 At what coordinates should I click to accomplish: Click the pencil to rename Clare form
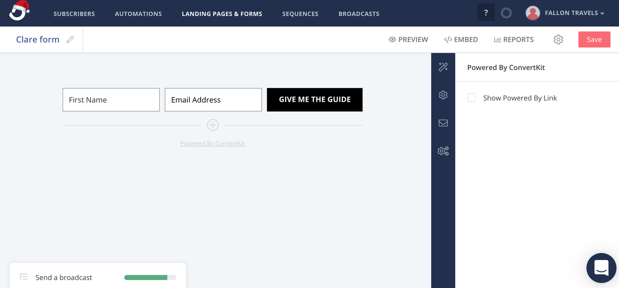[70, 39]
